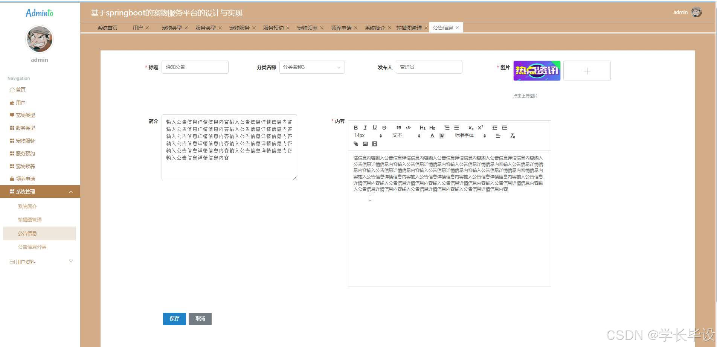
Task: Expand the 用户资料 sidebar section
Action: coord(40,262)
